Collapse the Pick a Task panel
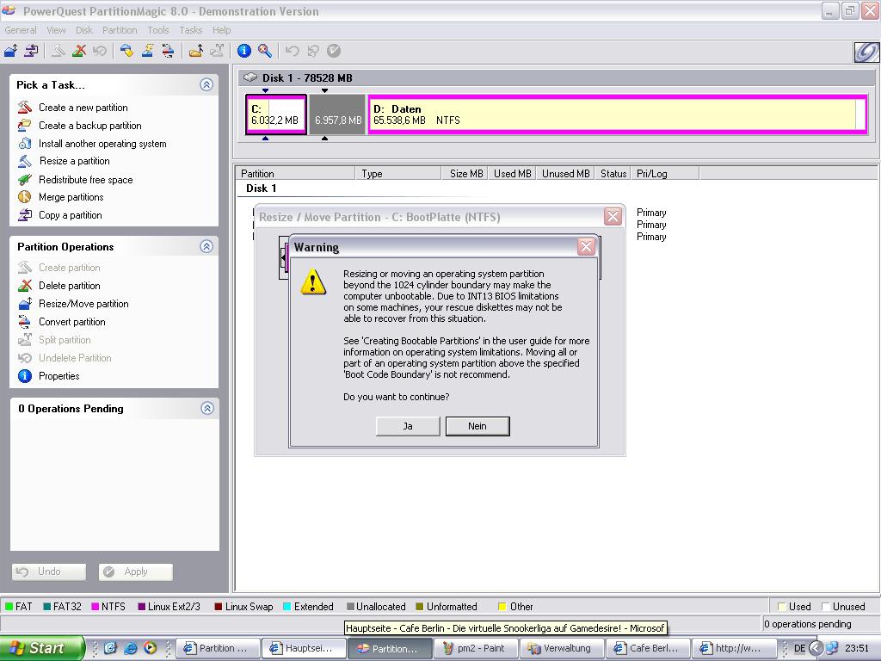 click(206, 85)
